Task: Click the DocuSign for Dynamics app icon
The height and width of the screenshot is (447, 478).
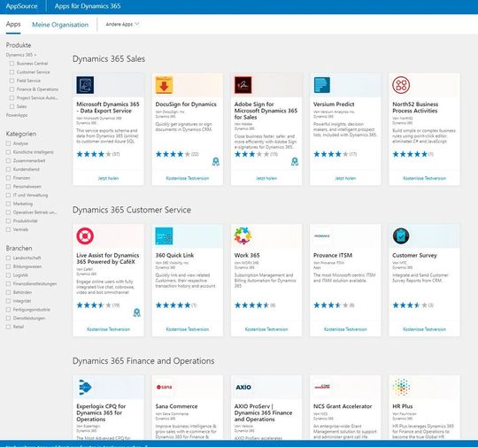Action: (164, 85)
